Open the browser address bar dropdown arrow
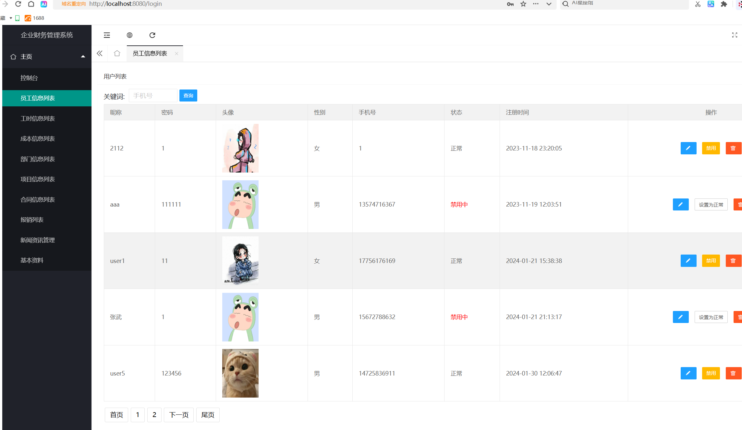The image size is (742, 430). point(549,4)
